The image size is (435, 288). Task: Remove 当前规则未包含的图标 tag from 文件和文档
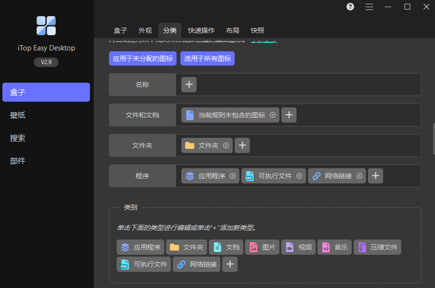coord(273,115)
